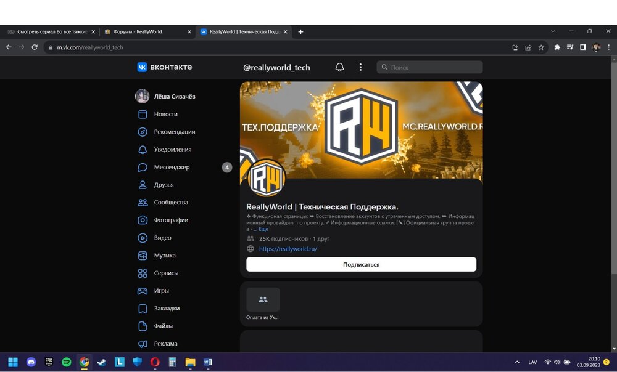Viewport: 617px width, 372px height.
Task: Select the ReallyWorld | Техническая tab
Action: 244,32
